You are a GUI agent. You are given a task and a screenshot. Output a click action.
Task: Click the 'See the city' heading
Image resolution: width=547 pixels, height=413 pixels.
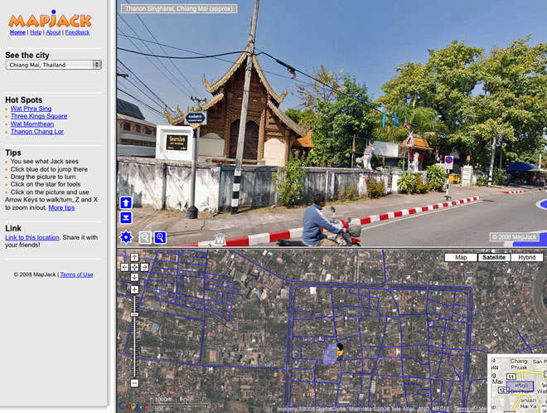pyautogui.click(x=27, y=56)
